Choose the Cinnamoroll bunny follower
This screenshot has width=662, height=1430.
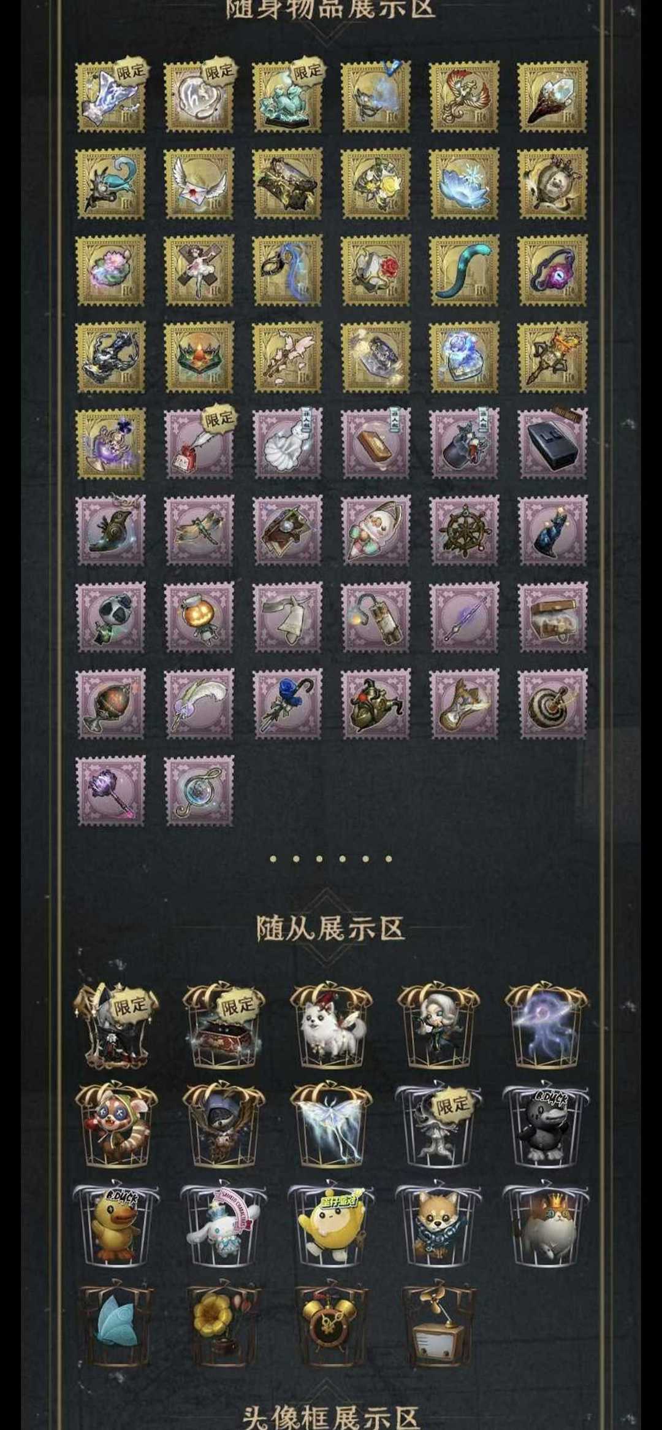point(223,1226)
